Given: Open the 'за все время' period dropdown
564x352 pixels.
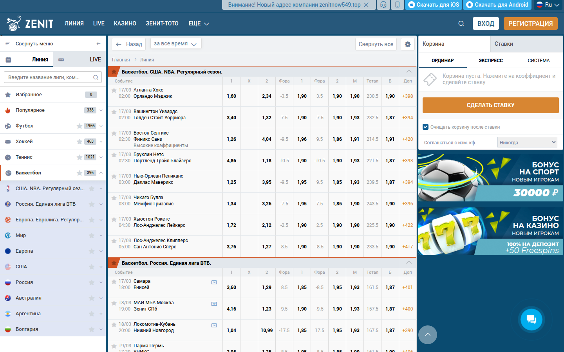Looking at the screenshot, I should click(175, 44).
